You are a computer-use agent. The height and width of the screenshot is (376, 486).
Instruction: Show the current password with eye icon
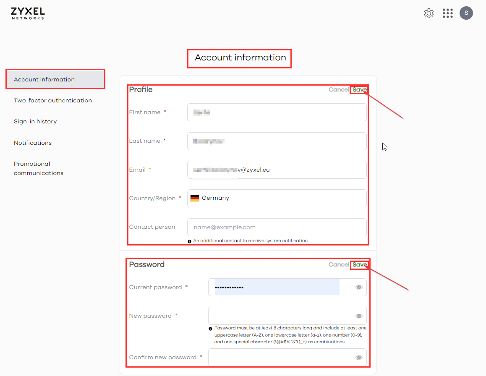click(x=359, y=287)
